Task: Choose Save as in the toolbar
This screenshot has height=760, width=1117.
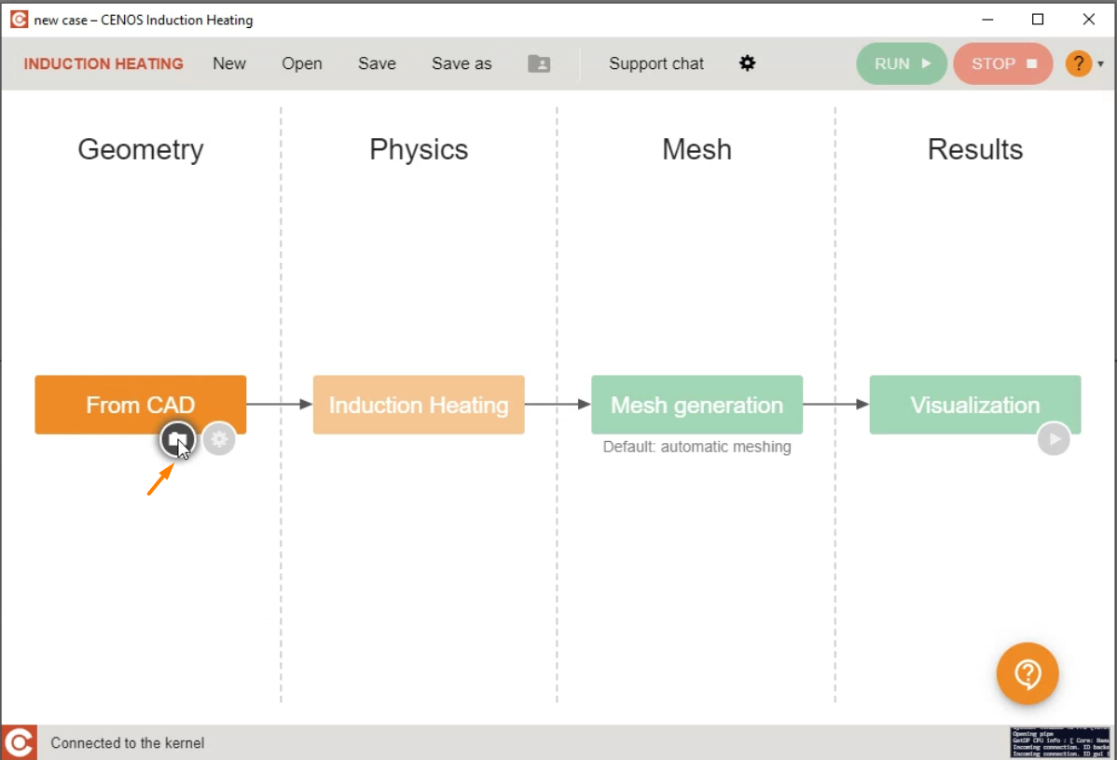Action: pyautogui.click(x=462, y=63)
